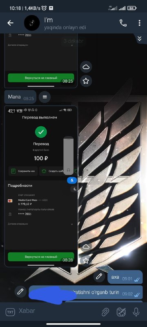Go back using the arrow in header
The image size is (147, 327).
[10, 23]
